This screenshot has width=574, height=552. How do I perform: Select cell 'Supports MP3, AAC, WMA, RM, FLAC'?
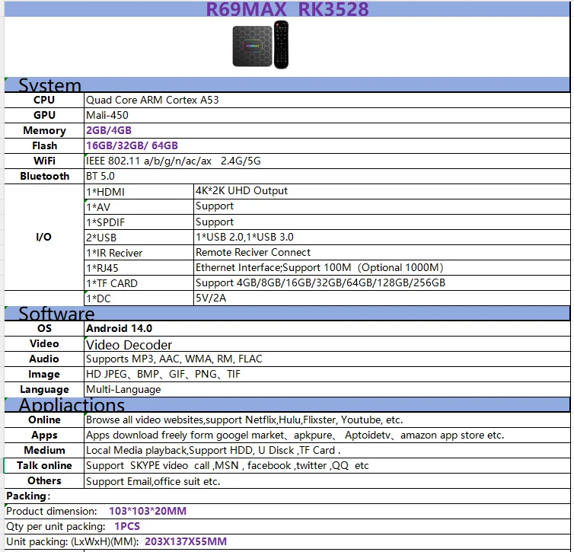point(327,359)
